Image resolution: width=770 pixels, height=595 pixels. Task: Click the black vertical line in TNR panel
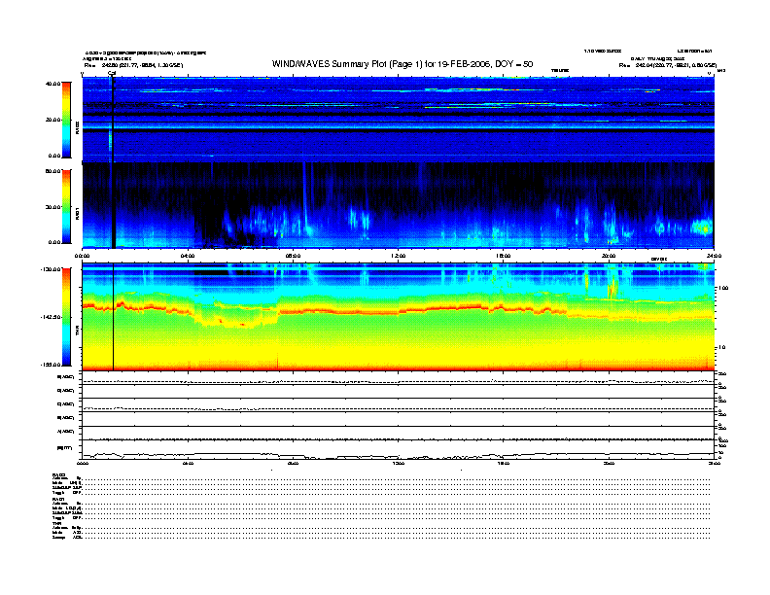114,317
